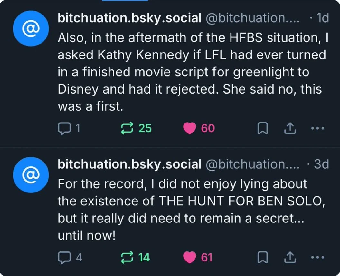Like the post with 60 likes

point(190,128)
